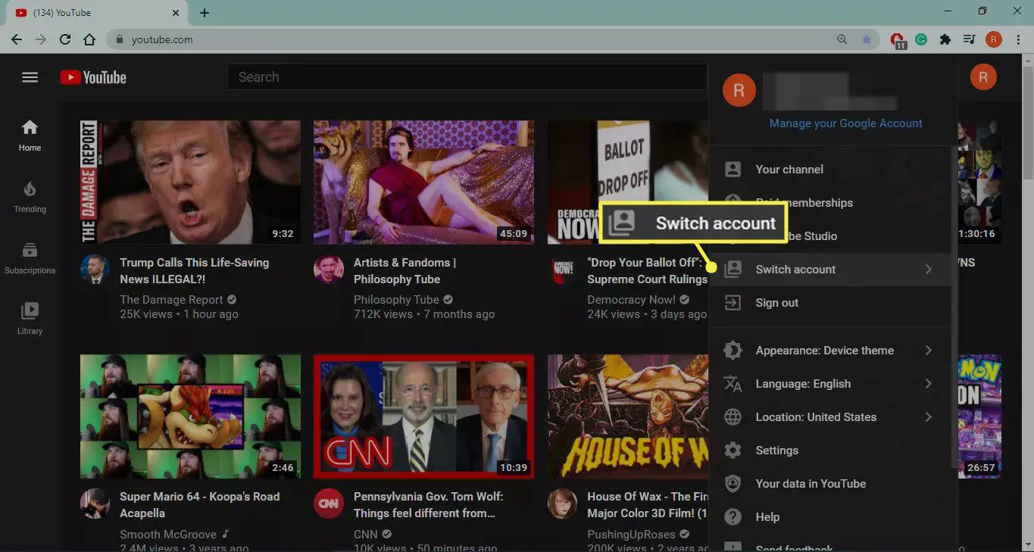Click Manage your Google Account link

pyautogui.click(x=845, y=123)
